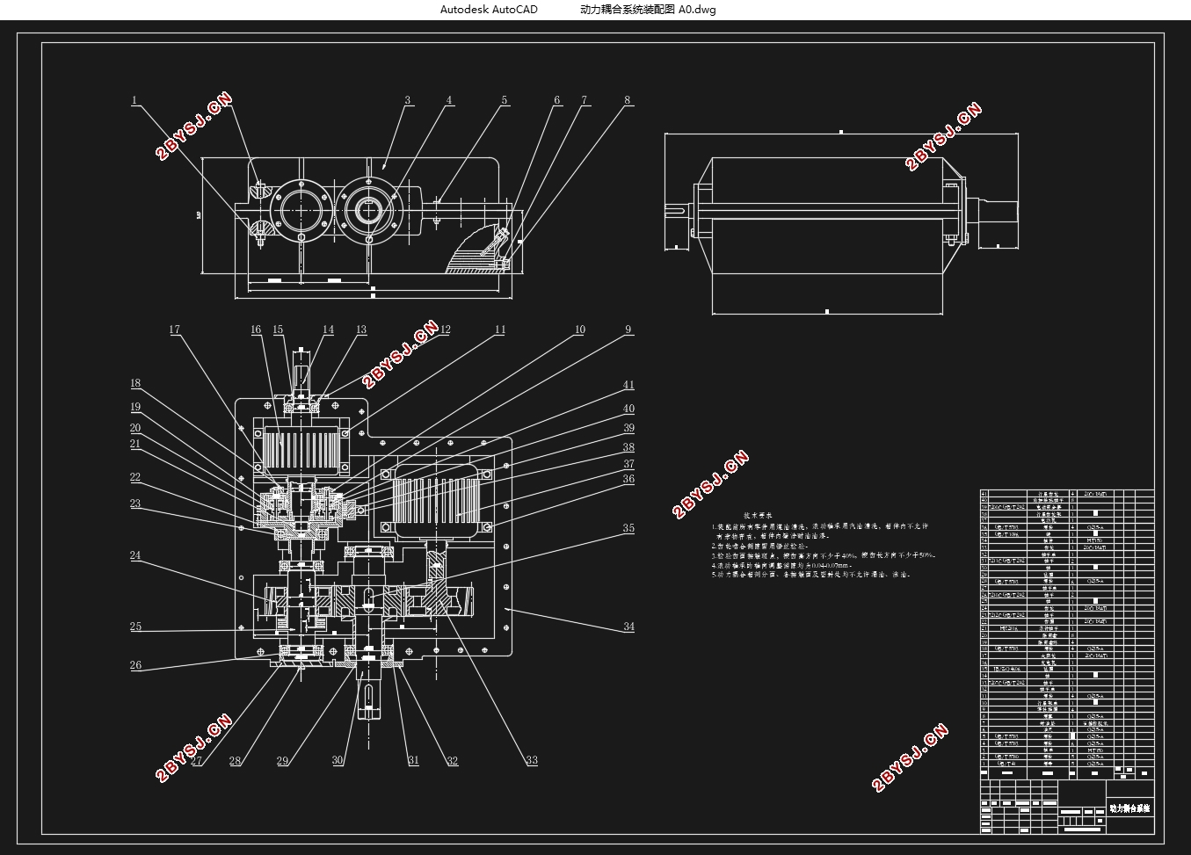
Task: Select part callout number 1
Action: [x=134, y=100]
